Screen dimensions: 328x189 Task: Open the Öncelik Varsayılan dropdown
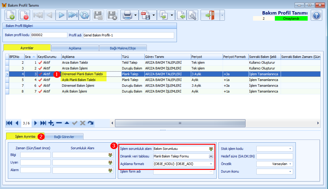(290, 164)
